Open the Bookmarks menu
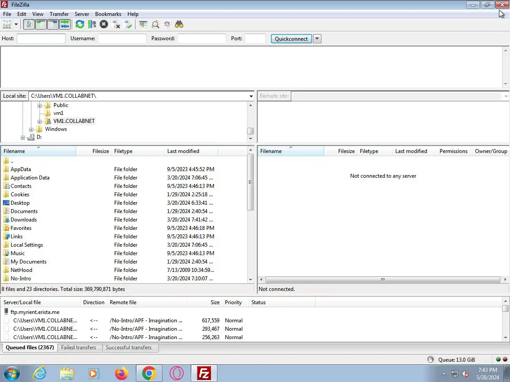Viewport: 510px width, 382px height. pos(108,14)
